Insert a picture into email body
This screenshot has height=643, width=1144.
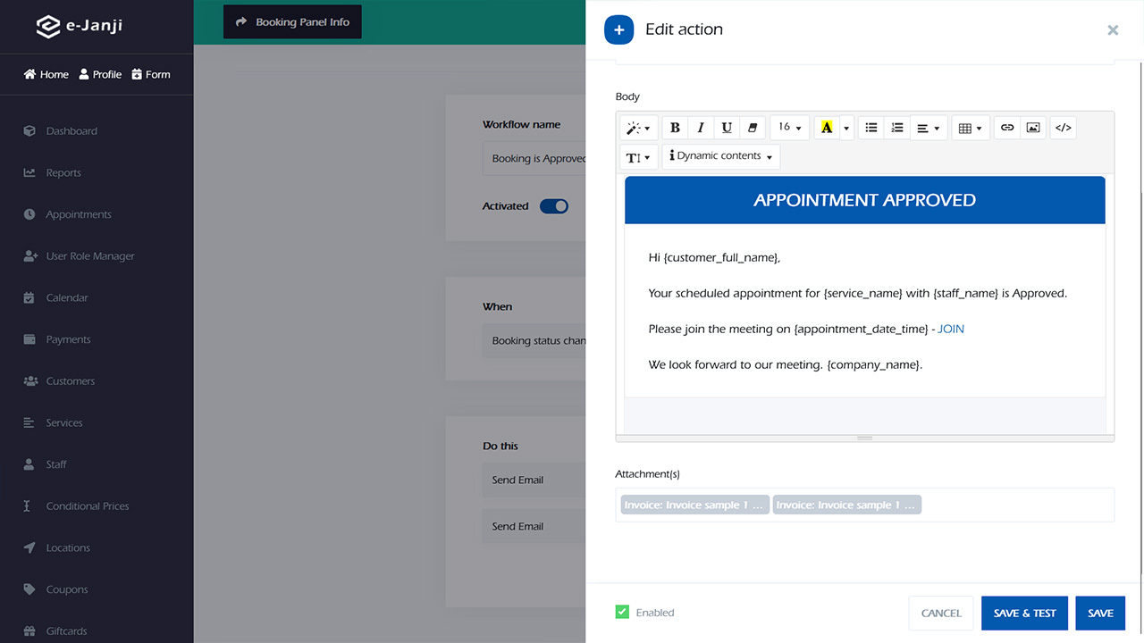point(1033,128)
